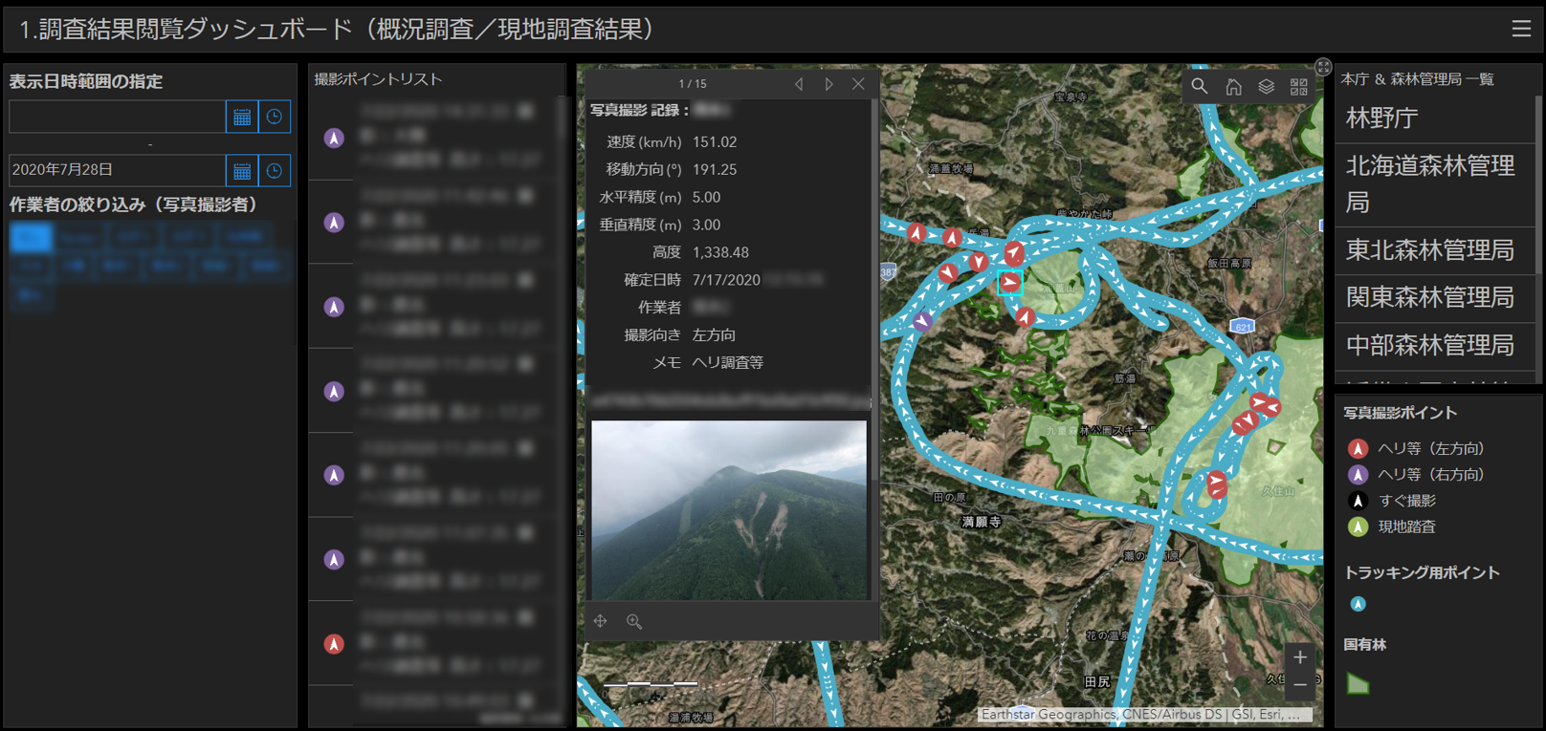1546x731 pixels.
Task: Click the start date input field
Action: click(x=117, y=117)
